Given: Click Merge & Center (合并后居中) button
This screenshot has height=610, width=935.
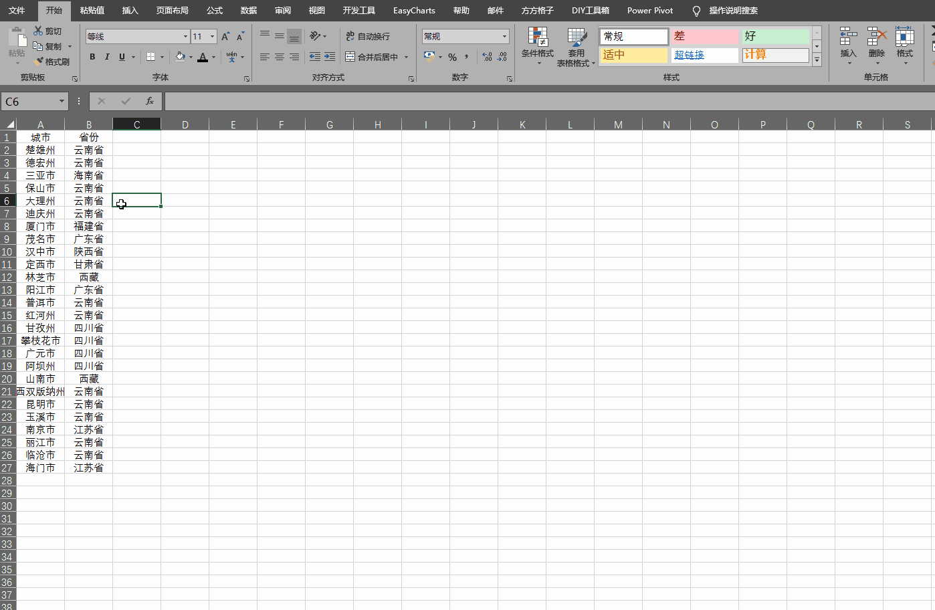Looking at the screenshot, I should (x=372, y=57).
